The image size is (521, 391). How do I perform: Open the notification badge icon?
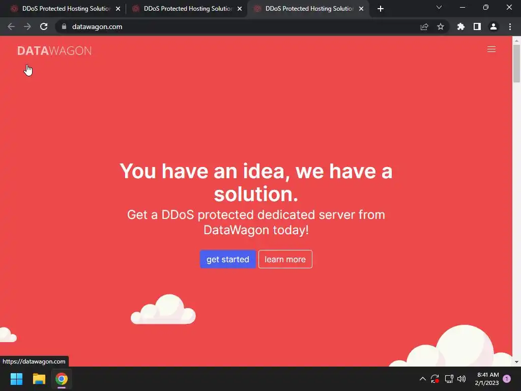pos(507,379)
